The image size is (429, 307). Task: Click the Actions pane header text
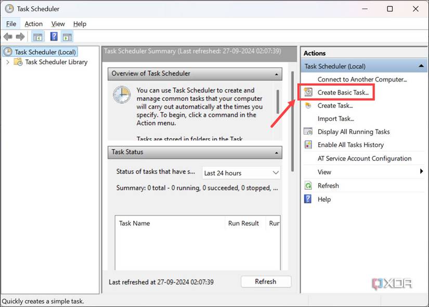click(315, 54)
